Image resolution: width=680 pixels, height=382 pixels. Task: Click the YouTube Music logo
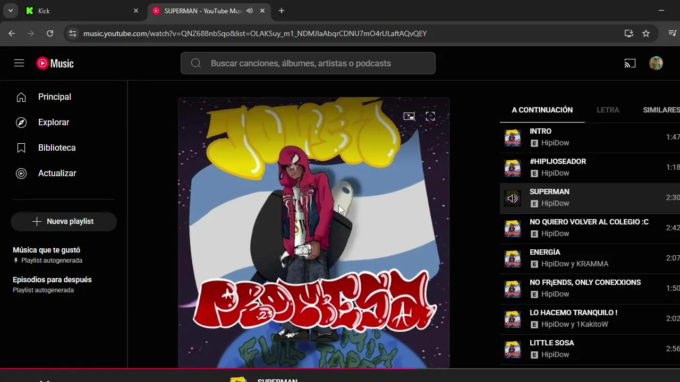point(55,63)
